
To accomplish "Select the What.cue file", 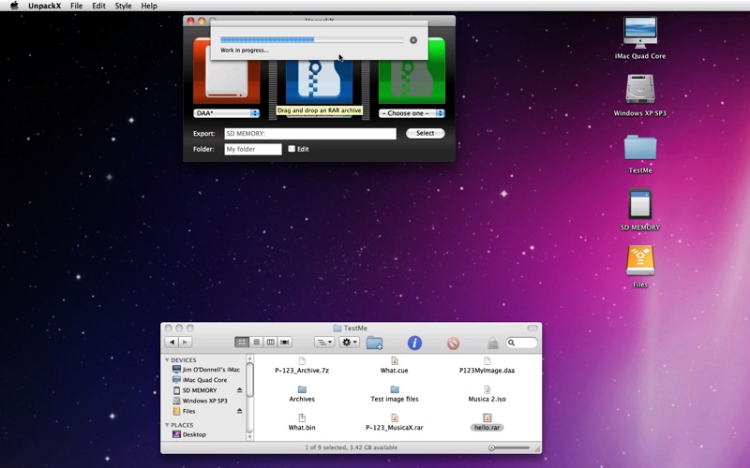I will [x=394, y=366].
